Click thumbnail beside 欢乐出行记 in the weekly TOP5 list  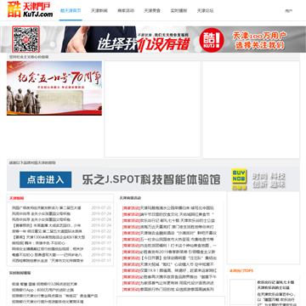[242, 292]
